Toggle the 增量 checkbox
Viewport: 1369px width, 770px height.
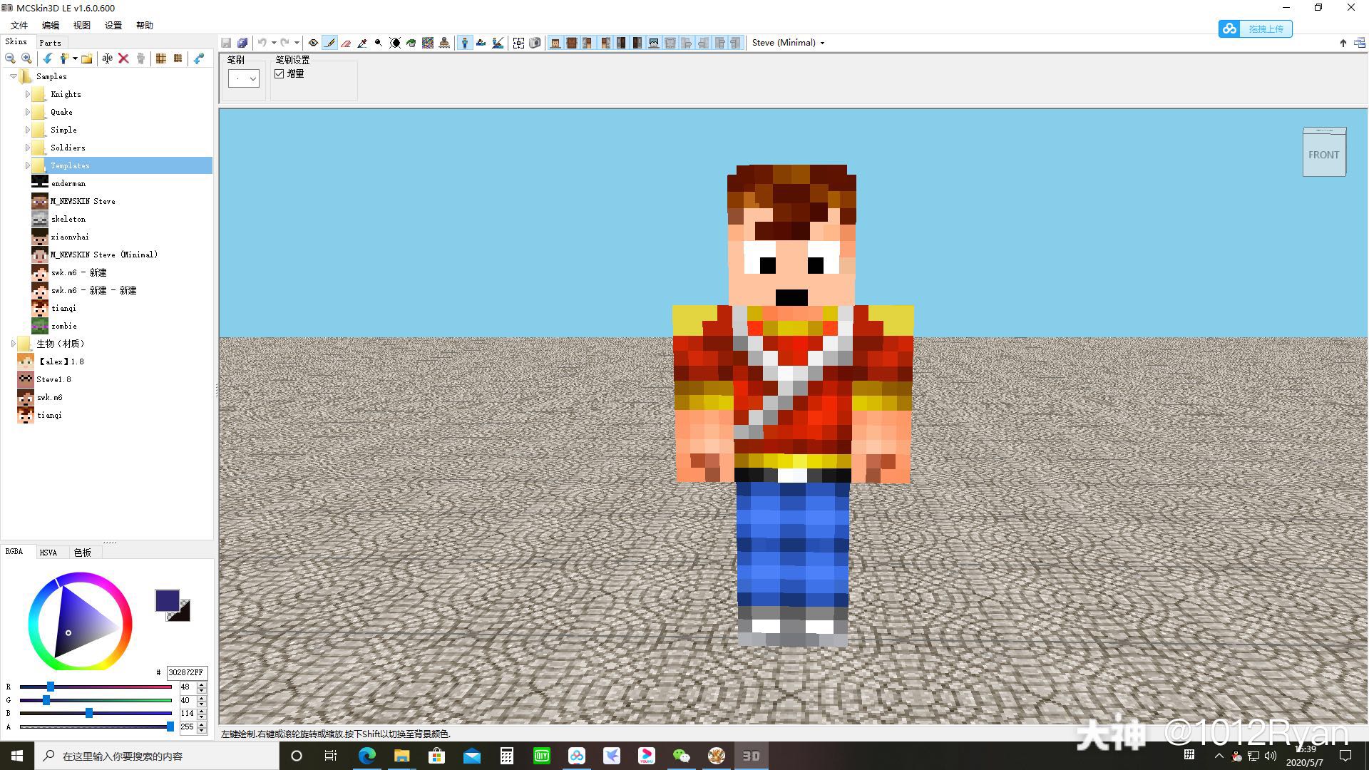click(x=280, y=73)
